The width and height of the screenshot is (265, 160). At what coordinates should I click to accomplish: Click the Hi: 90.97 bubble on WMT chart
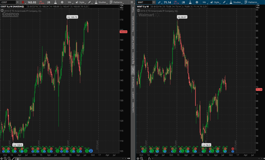pyautogui.click(x=182, y=17)
